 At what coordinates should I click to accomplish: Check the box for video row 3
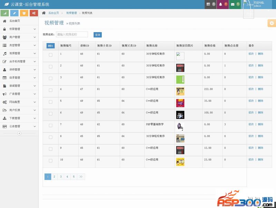pos(50,78)
